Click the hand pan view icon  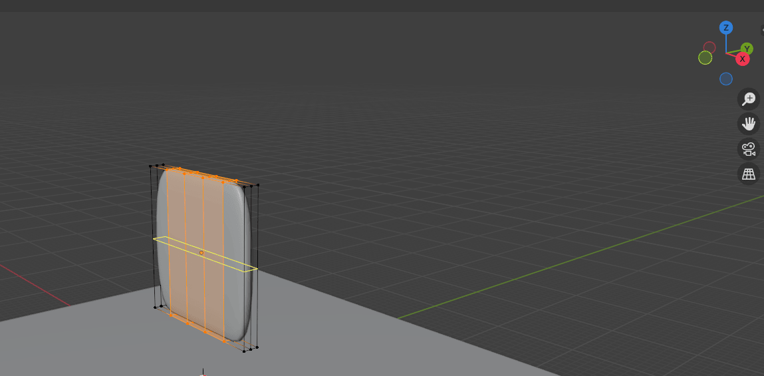tap(749, 124)
